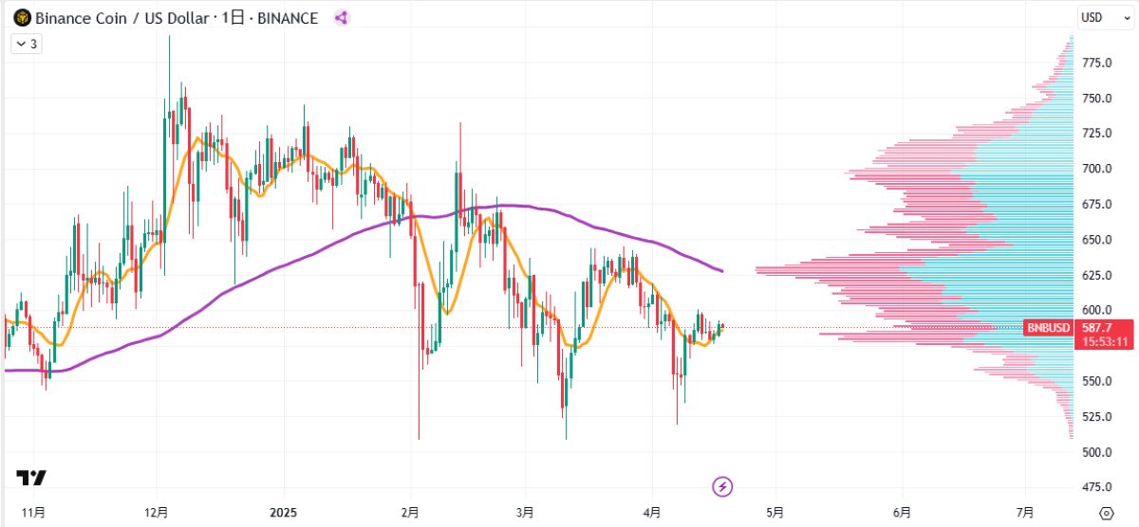Click the 475.0 price axis label
This screenshot has width=1139, height=527.
click(x=1097, y=487)
